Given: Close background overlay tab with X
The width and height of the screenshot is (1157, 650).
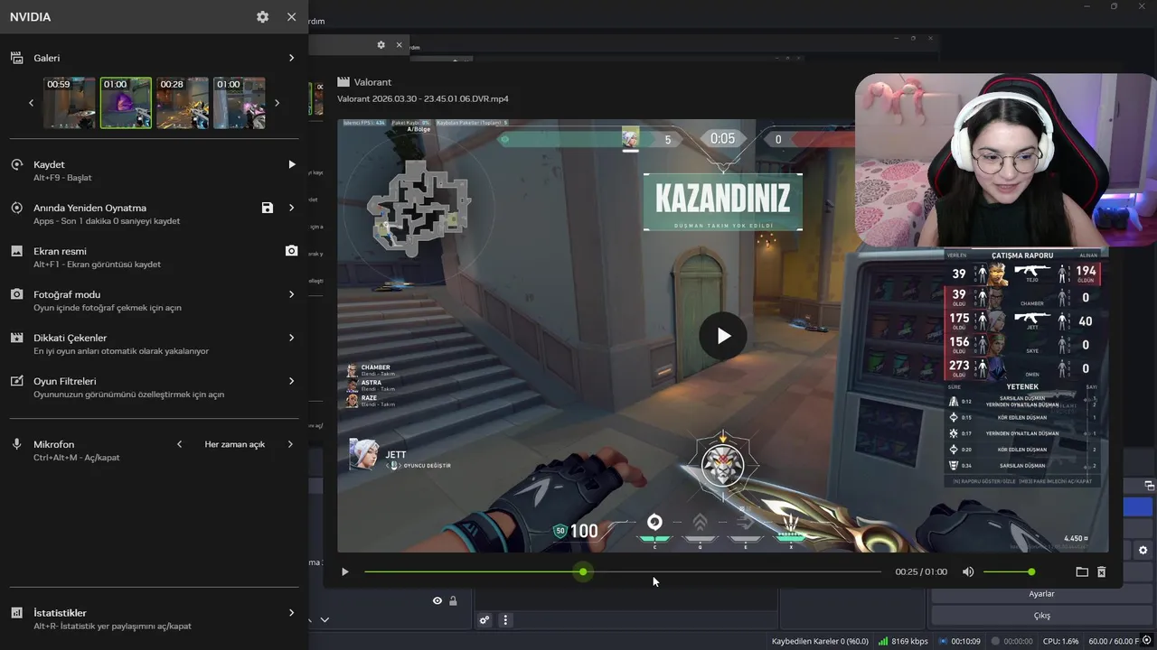Looking at the screenshot, I should click(399, 45).
